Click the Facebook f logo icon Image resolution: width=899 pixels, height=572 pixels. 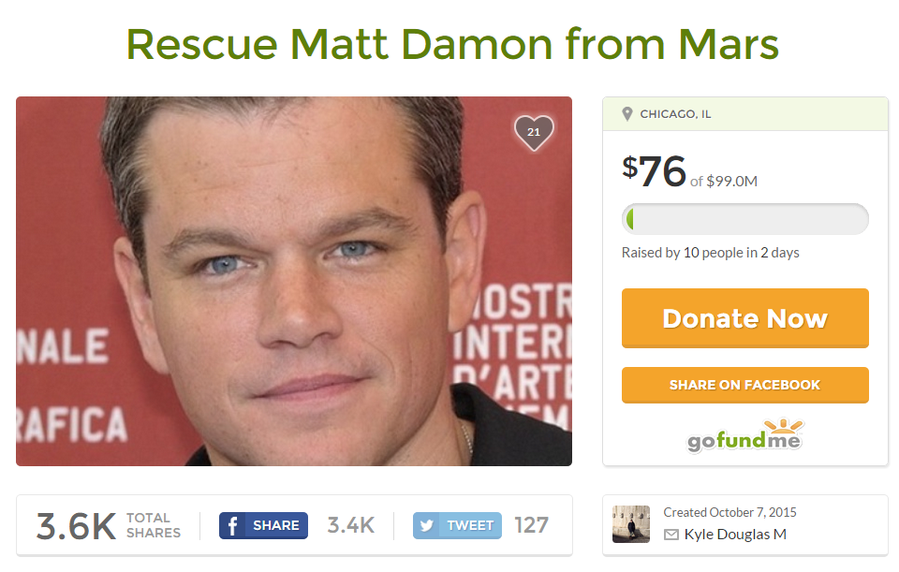(x=233, y=525)
